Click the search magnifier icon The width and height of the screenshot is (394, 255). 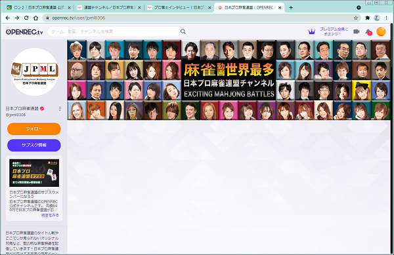[x=183, y=31]
